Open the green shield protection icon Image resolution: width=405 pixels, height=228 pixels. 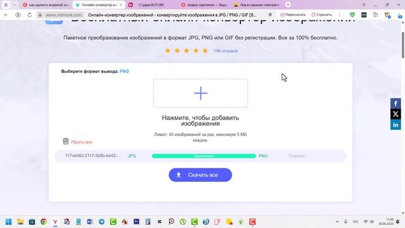click(352, 15)
